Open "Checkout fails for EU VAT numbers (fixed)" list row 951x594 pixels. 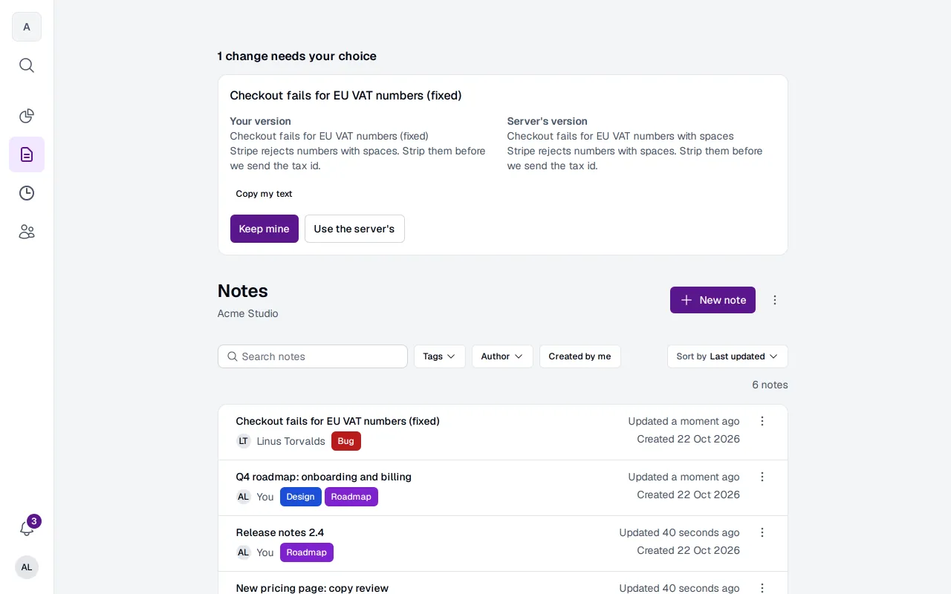pos(503,432)
